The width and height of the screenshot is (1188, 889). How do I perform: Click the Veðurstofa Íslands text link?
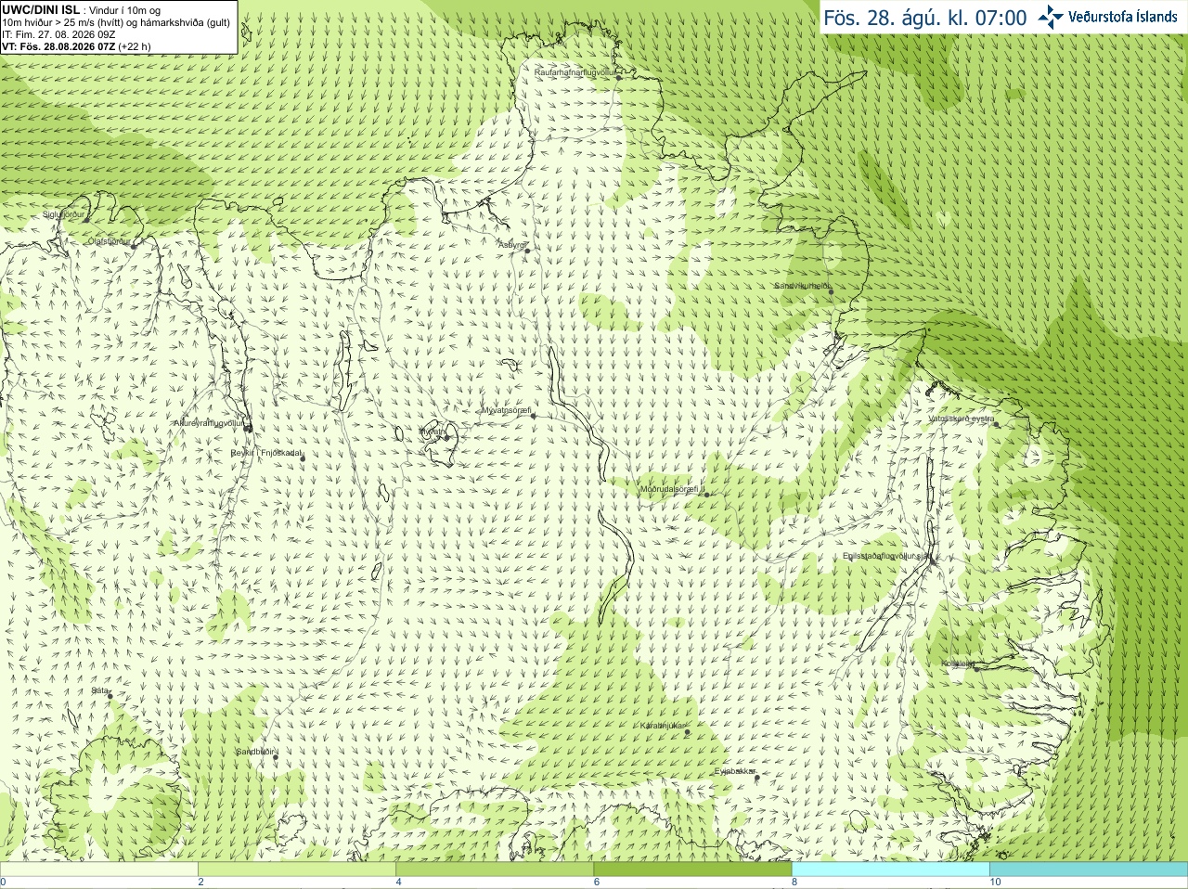click(1123, 17)
